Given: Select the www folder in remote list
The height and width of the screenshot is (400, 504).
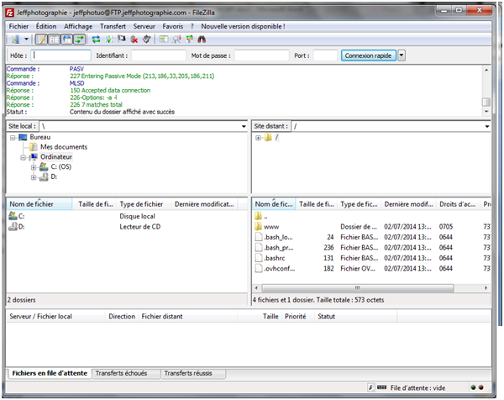Looking at the screenshot, I should [x=371, y=227].
